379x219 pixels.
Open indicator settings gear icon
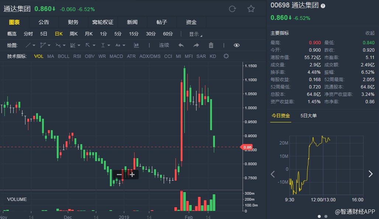pos(226,56)
